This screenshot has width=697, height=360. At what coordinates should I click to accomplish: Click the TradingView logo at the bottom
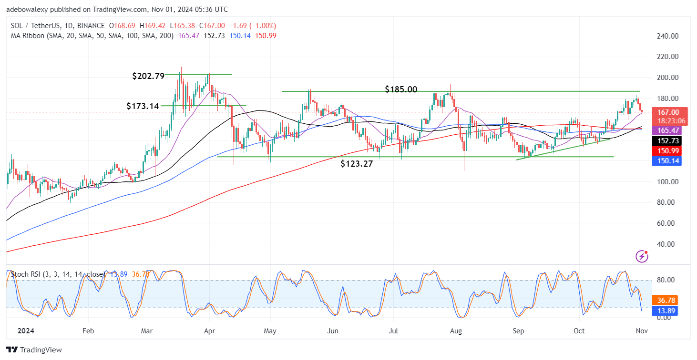coord(34,350)
